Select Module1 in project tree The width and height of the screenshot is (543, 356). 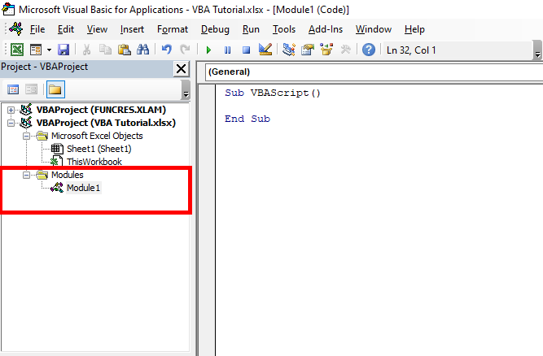84,188
